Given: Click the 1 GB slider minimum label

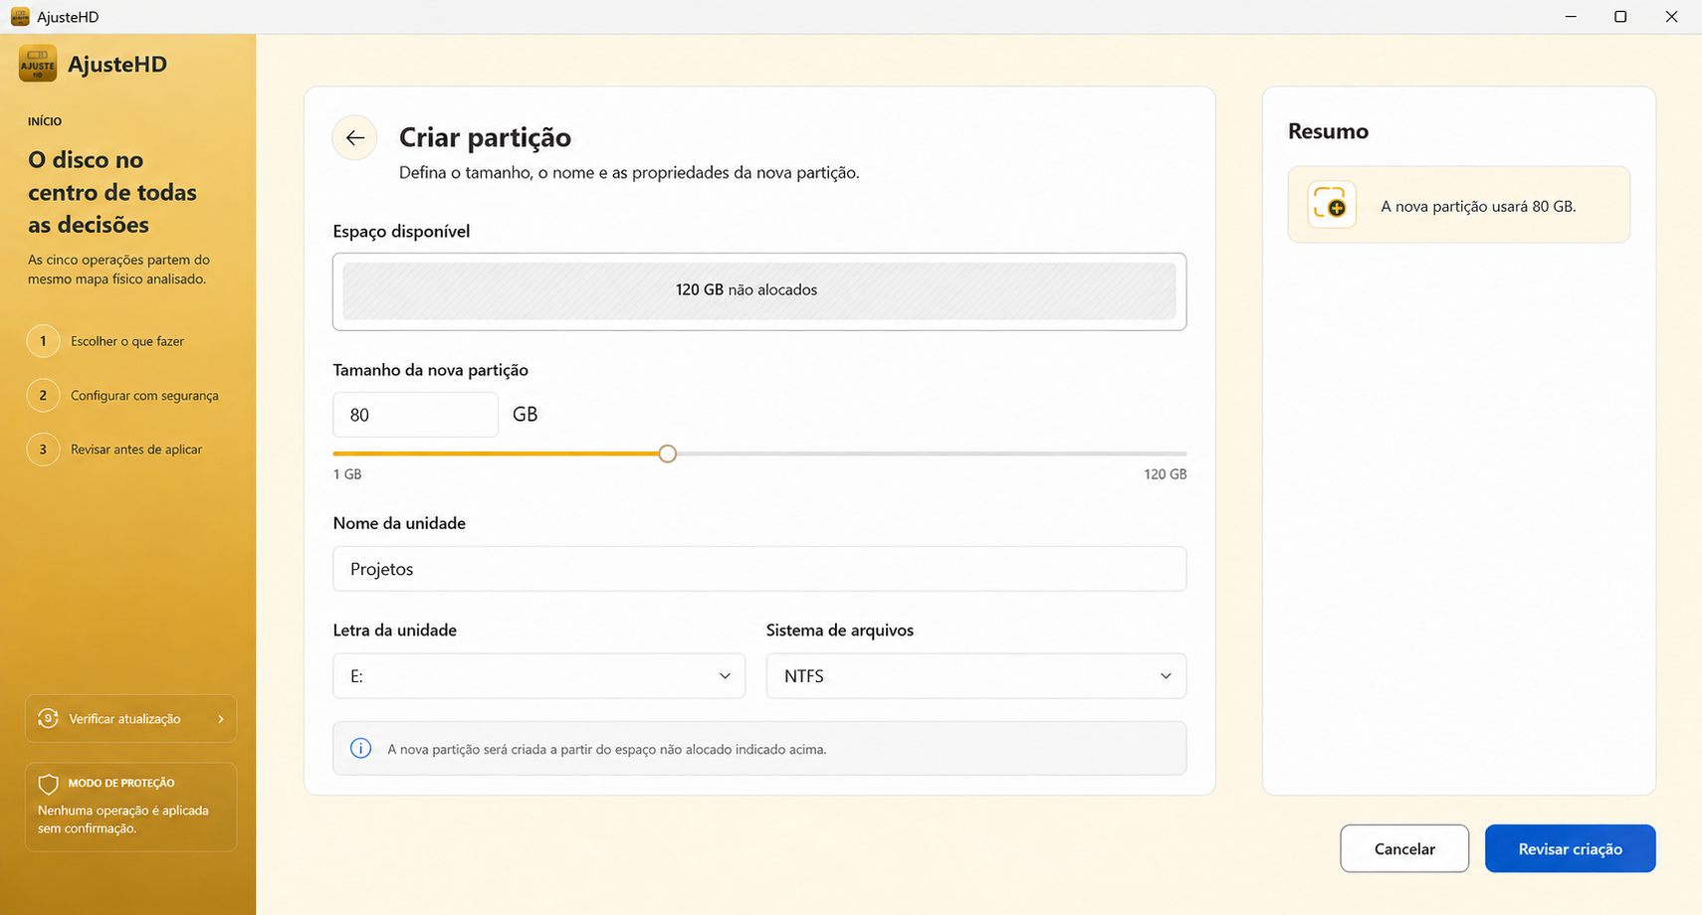Looking at the screenshot, I should click(x=347, y=474).
